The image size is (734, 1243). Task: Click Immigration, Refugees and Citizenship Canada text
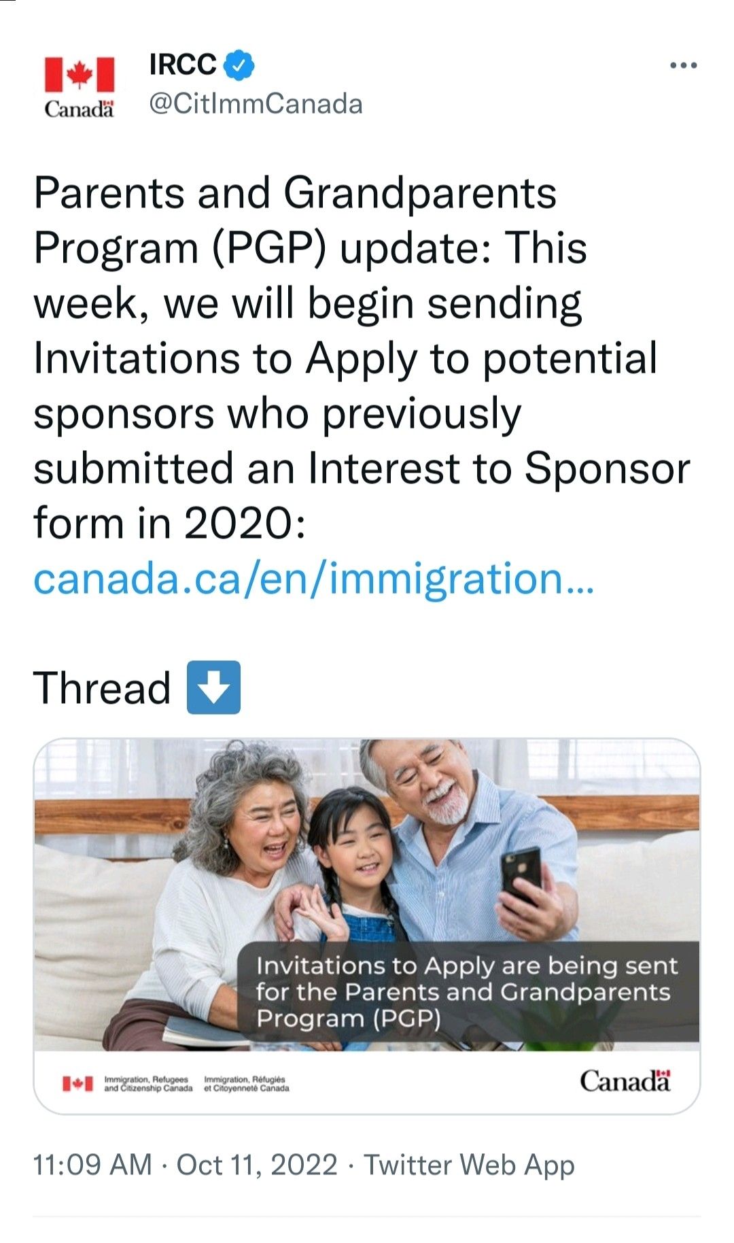point(148,1084)
